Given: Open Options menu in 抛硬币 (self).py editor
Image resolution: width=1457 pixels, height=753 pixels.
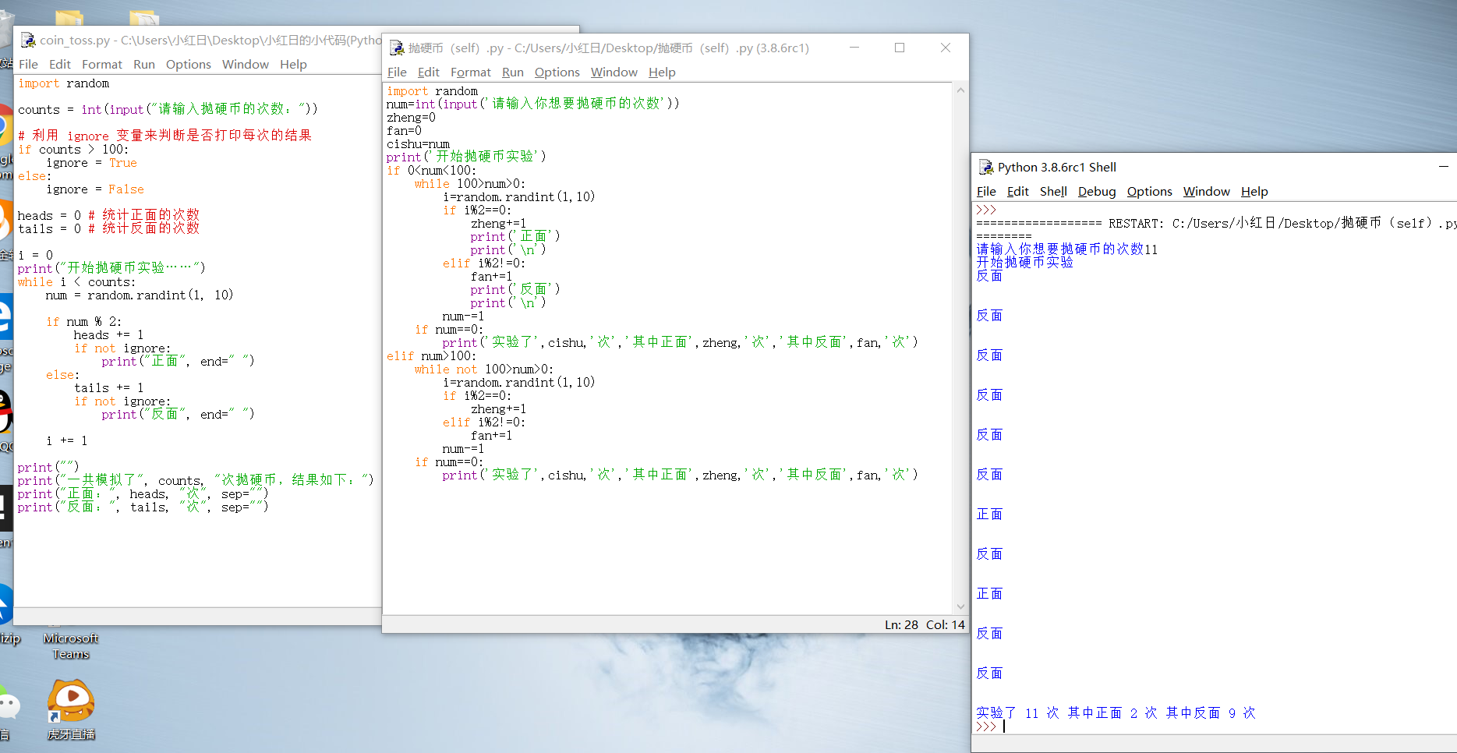Looking at the screenshot, I should point(557,72).
